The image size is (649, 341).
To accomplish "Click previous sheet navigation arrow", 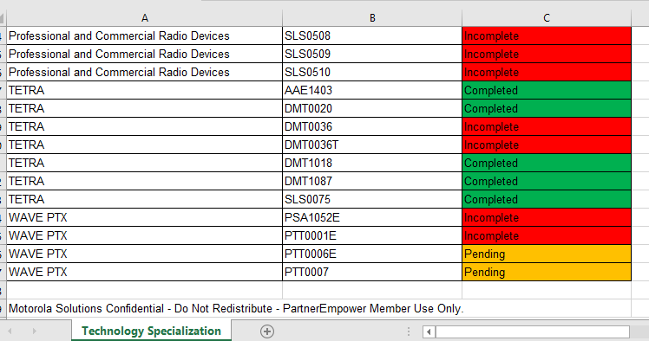I will [10, 331].
